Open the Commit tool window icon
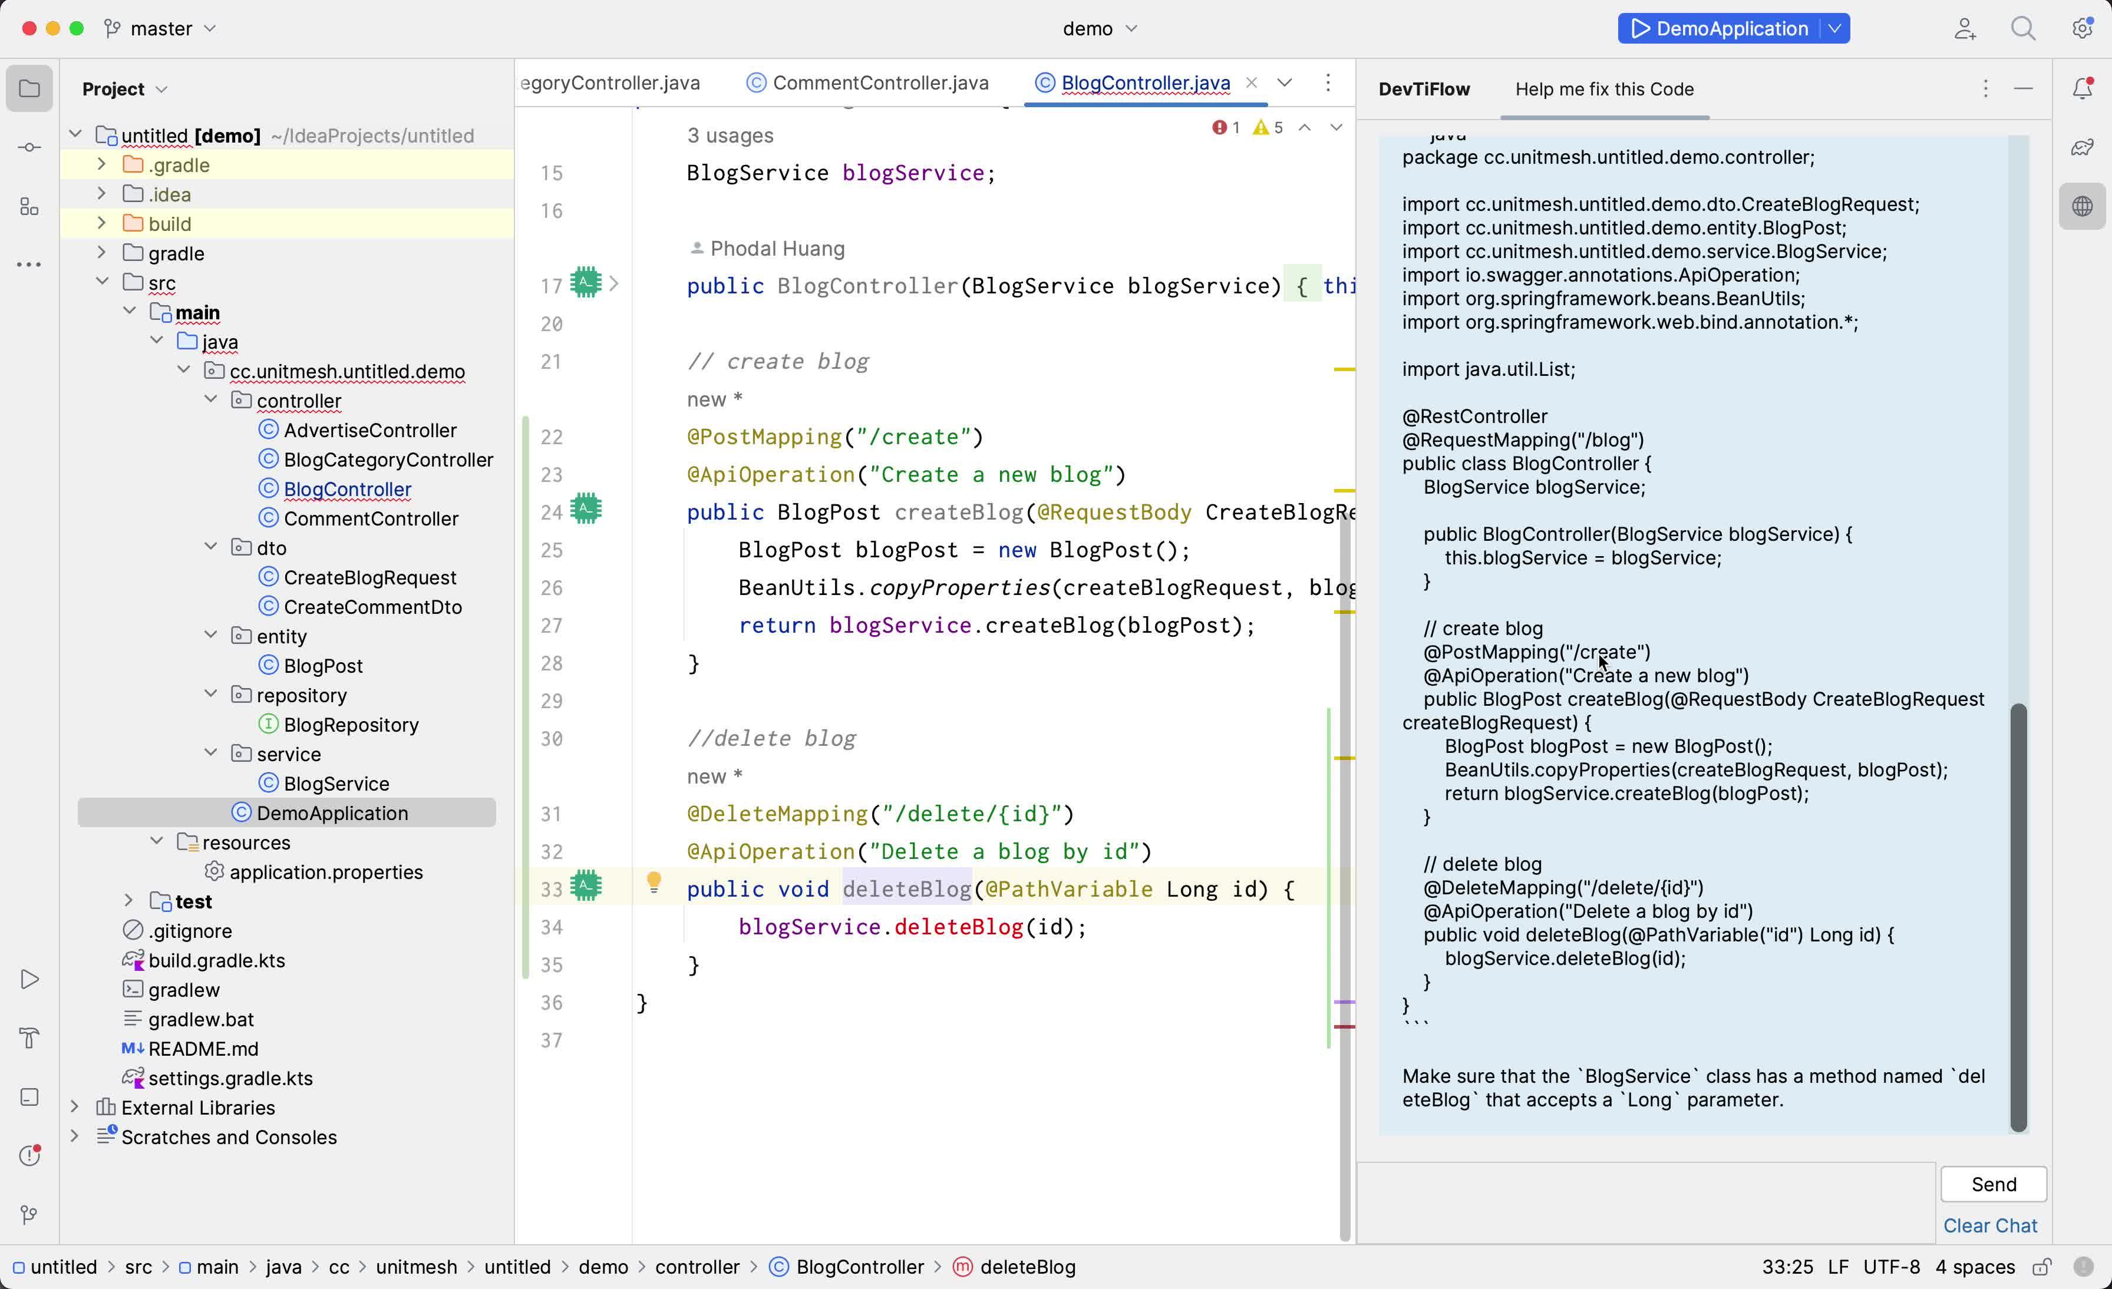This screenshot has height=1289, width=2112. coord(29,147)
